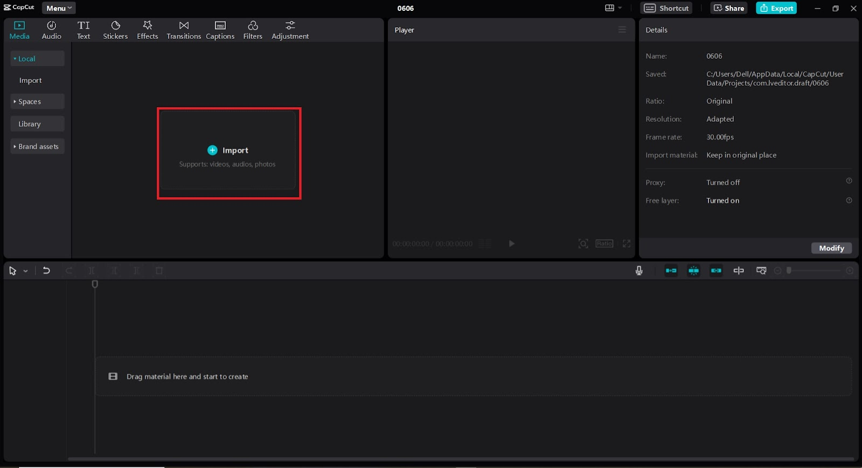Click the Import media drop area

tap(228, 153)
